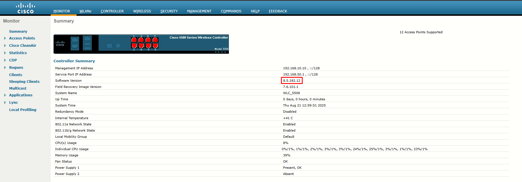Open Cisco CleanAir in the sidebar
522x182 pixels.
click(x=23, y=46)
